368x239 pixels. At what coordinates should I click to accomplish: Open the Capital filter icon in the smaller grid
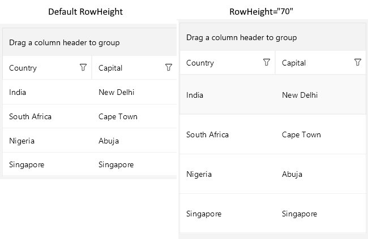168,68
